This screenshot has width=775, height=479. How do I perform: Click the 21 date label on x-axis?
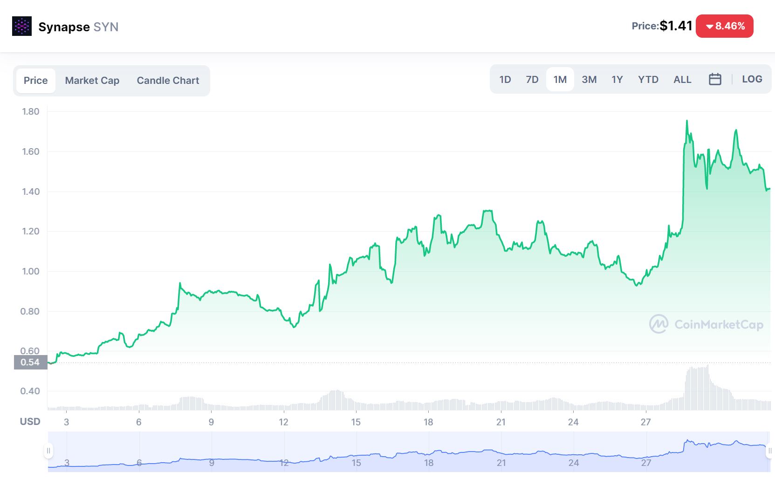(x=501, y=422)
